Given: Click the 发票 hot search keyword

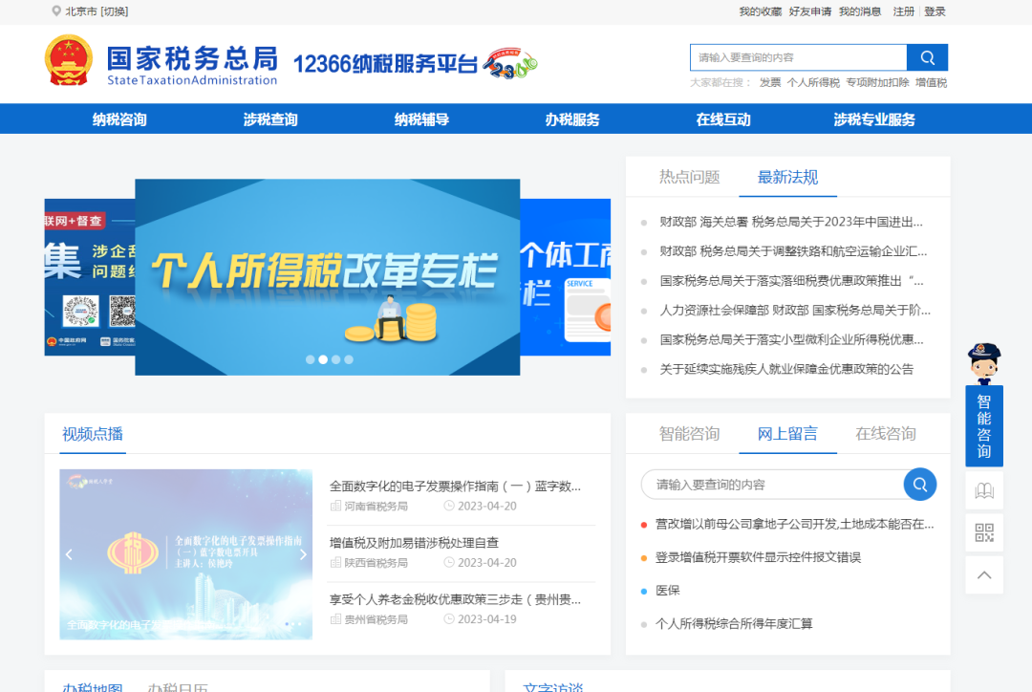Looking at the screenshot, I should coord(770,82).
